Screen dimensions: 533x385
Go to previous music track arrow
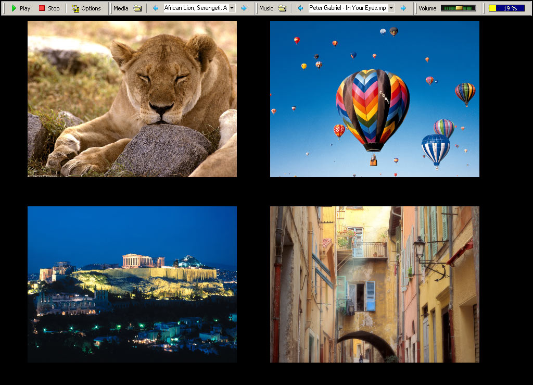[300, 8]
